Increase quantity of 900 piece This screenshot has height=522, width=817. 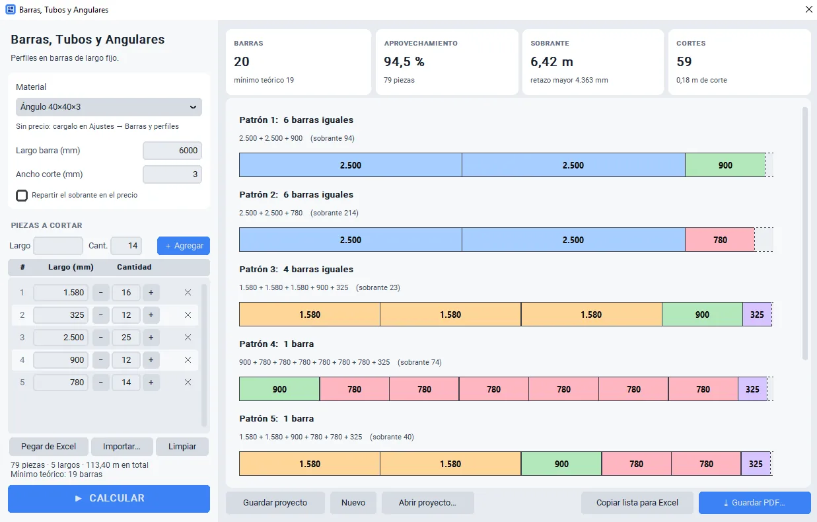151,360
